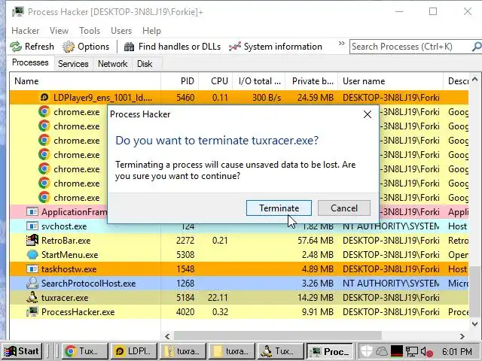The image size is (482, 361).
Task: Click the svchost.exe process icon
Action: pyautogui.click(x=32, y=226)
